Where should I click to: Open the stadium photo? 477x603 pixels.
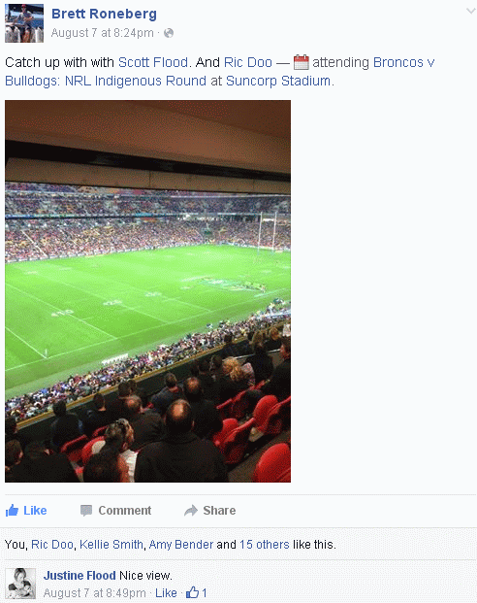148,291
